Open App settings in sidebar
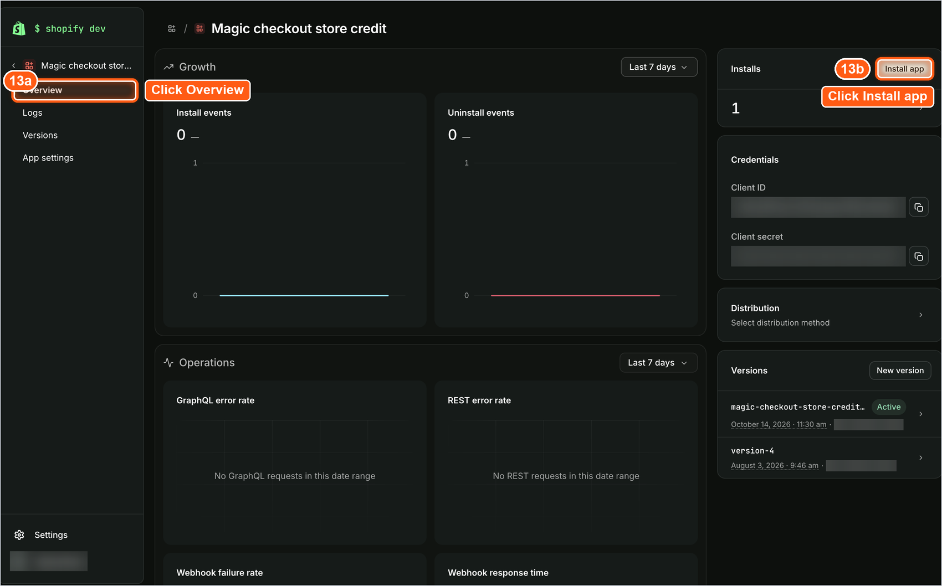 tap(48, 158)
